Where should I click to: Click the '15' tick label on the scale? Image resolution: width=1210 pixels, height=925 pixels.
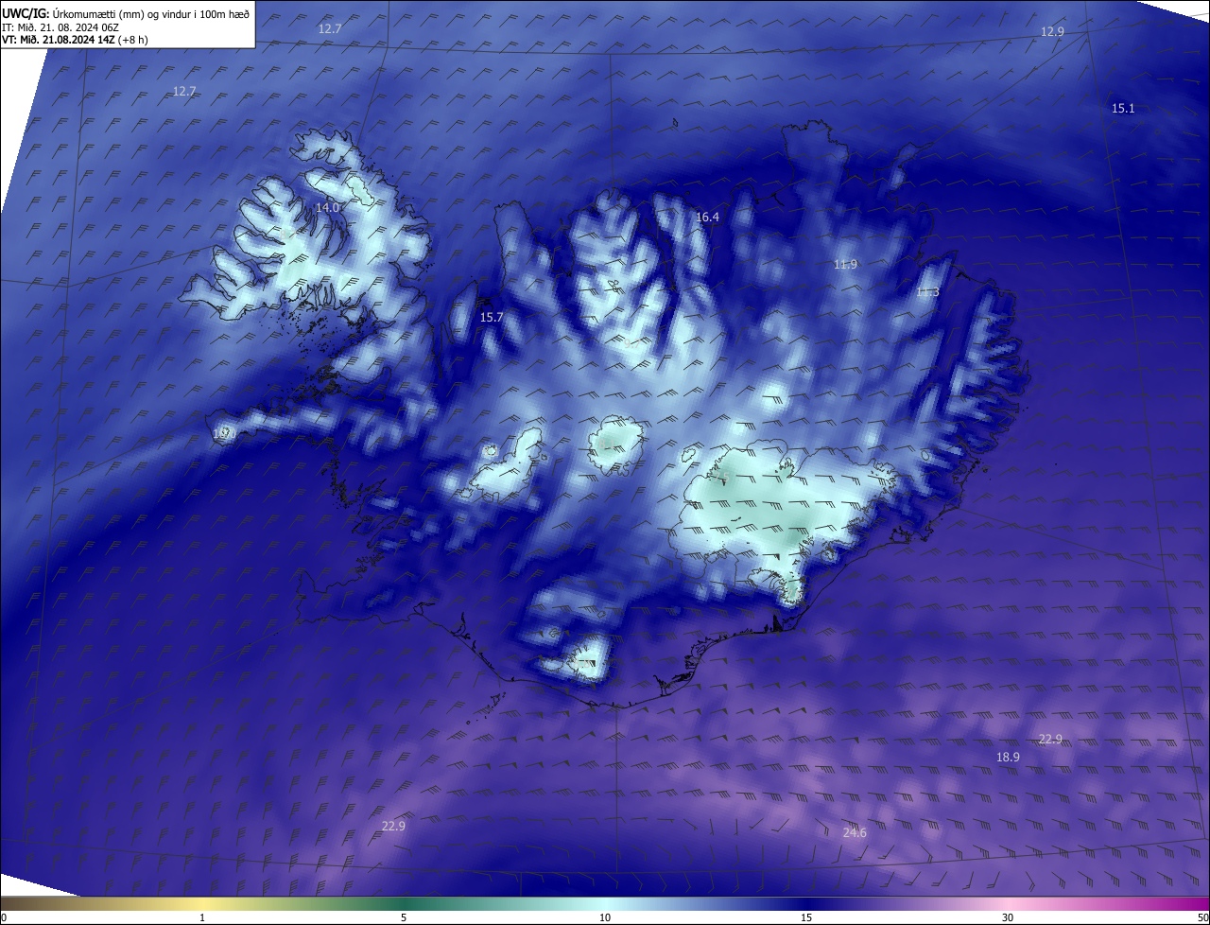806,917
